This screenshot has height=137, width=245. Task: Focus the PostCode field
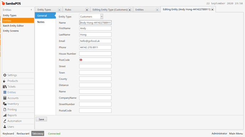pos(95,60)
